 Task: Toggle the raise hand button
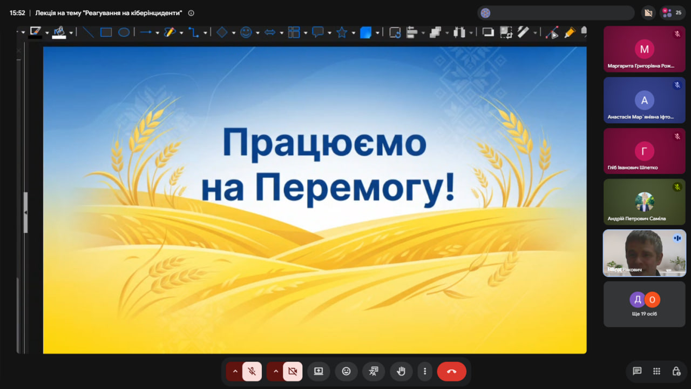(401, 371)
